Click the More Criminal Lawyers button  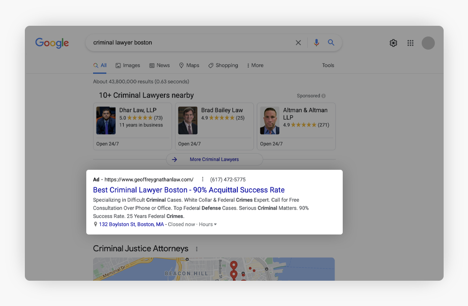tap(214, 160)
